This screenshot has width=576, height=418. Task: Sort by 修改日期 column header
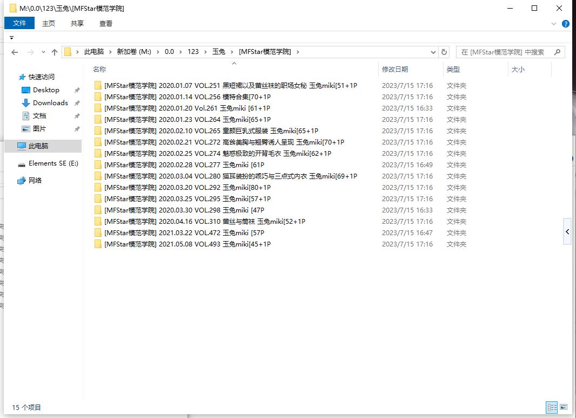click(x=395, y=69)
